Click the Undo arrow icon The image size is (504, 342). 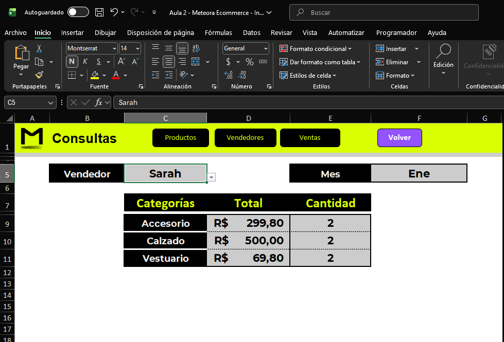pyautogui.click(x=114, y=12)
